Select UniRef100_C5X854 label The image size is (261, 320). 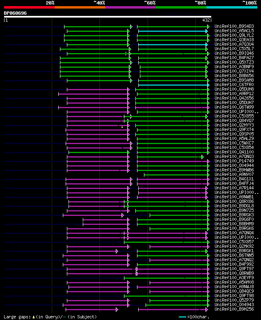(x=234, y=148)
